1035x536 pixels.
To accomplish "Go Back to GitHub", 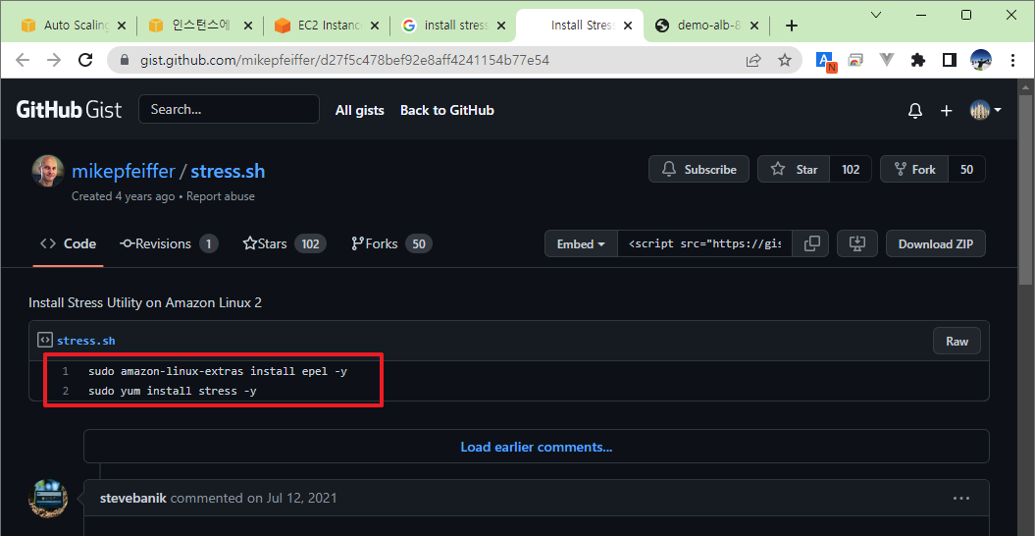I will pyautogui.click(x=447, y=110).
